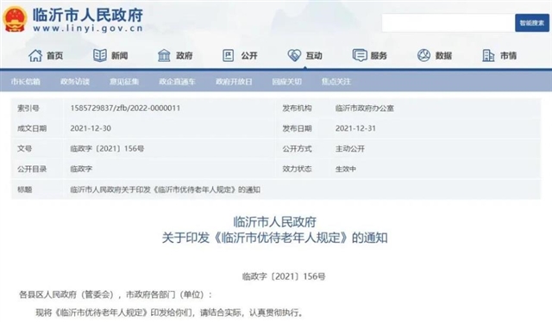Click the 智能搜索 search button
The image size is (552, 322).
pyautogui.click(x=532, y=23)
